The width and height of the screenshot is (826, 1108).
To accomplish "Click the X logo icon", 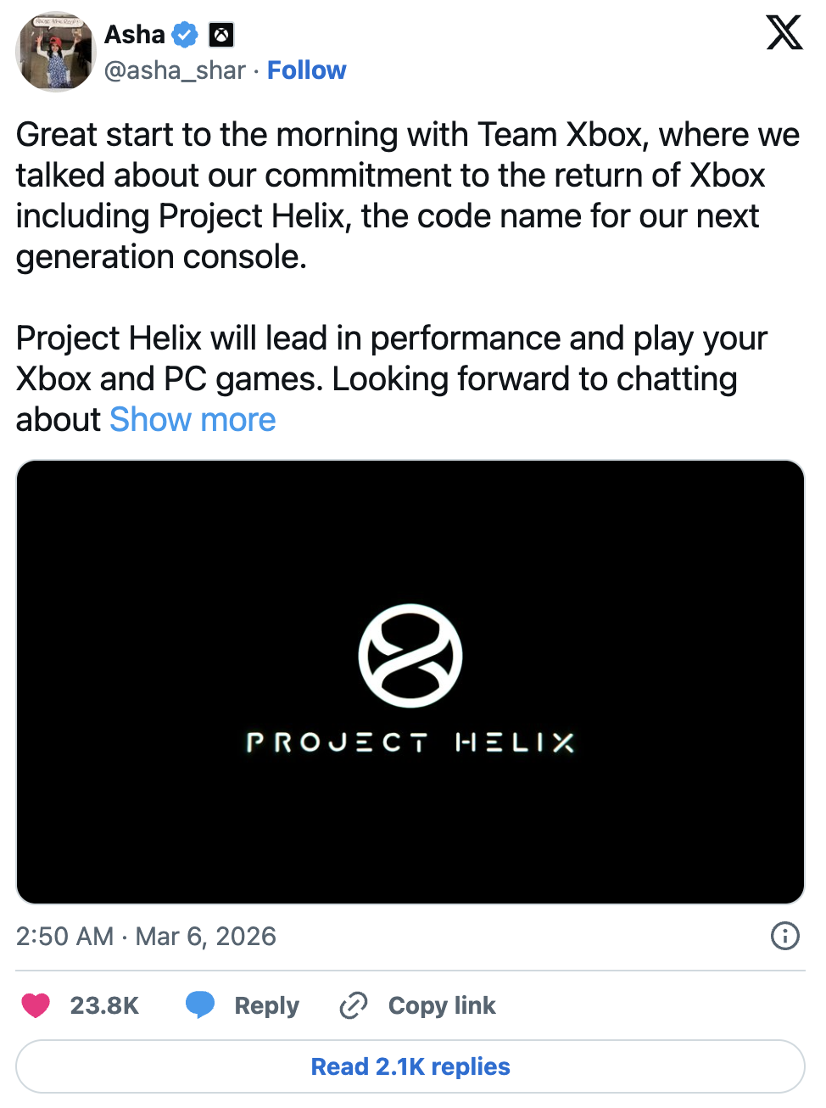I will click(784, 33).
